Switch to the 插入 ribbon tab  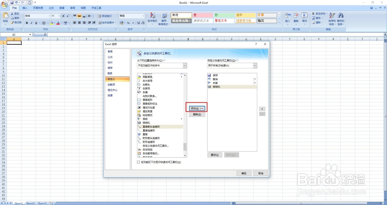(25, 8)
